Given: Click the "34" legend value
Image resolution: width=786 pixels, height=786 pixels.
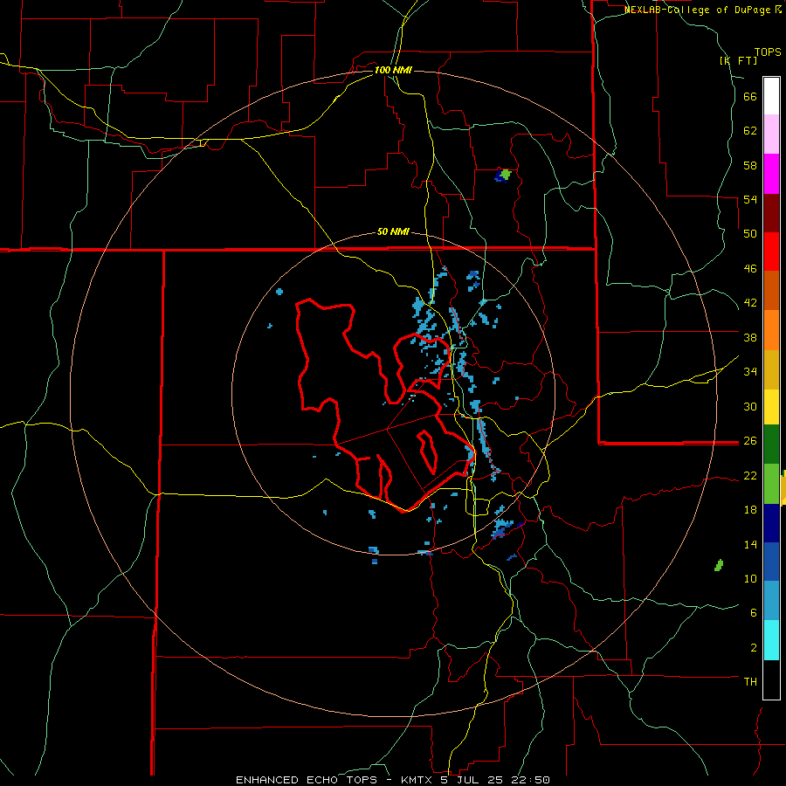Looking at the screenshot, I should click(750, 372).
